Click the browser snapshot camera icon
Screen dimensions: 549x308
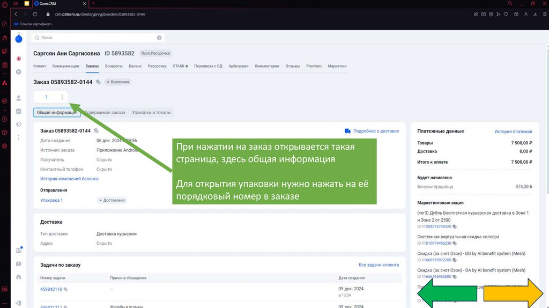483,14
